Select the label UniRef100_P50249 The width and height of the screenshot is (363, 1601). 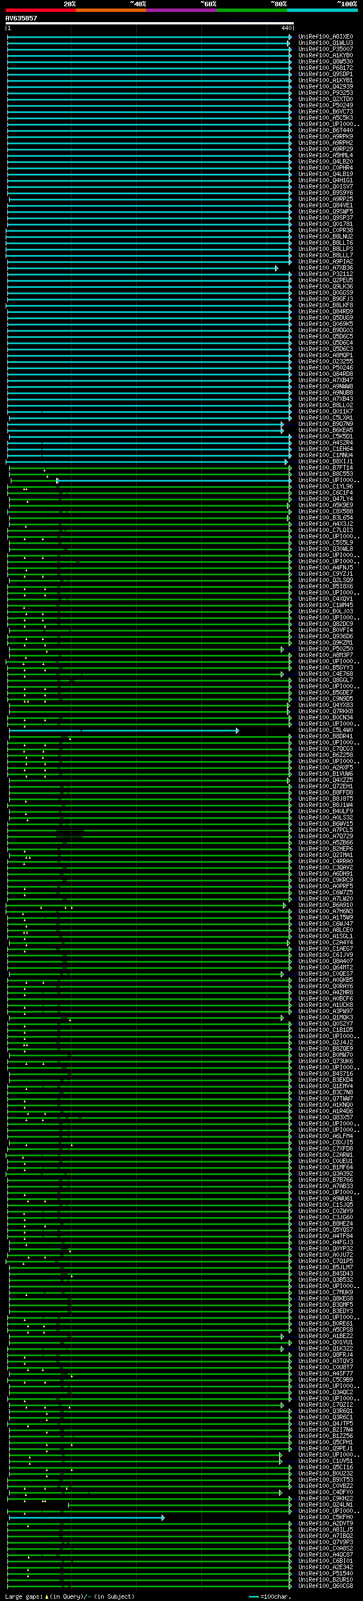point(326,105)
